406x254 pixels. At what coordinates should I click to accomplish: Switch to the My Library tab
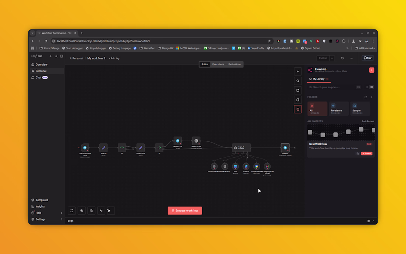319,79
